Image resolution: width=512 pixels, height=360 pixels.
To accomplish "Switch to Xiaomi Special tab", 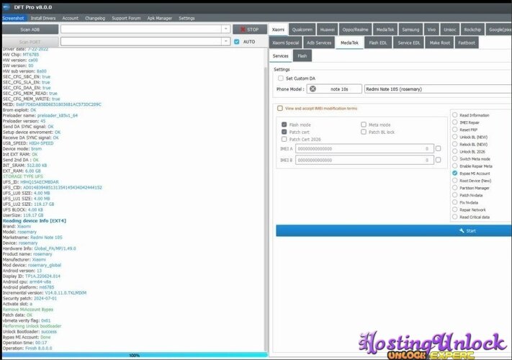I will click(286, 42).
